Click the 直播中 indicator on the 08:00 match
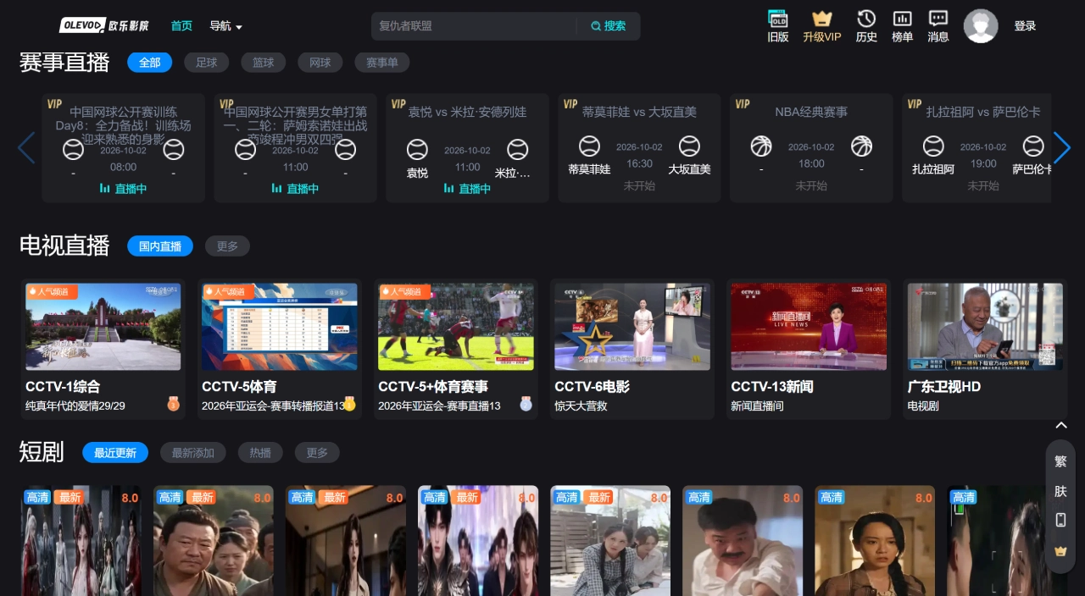Viewport: 1085px width, 596px height. (x=123, y=189)
